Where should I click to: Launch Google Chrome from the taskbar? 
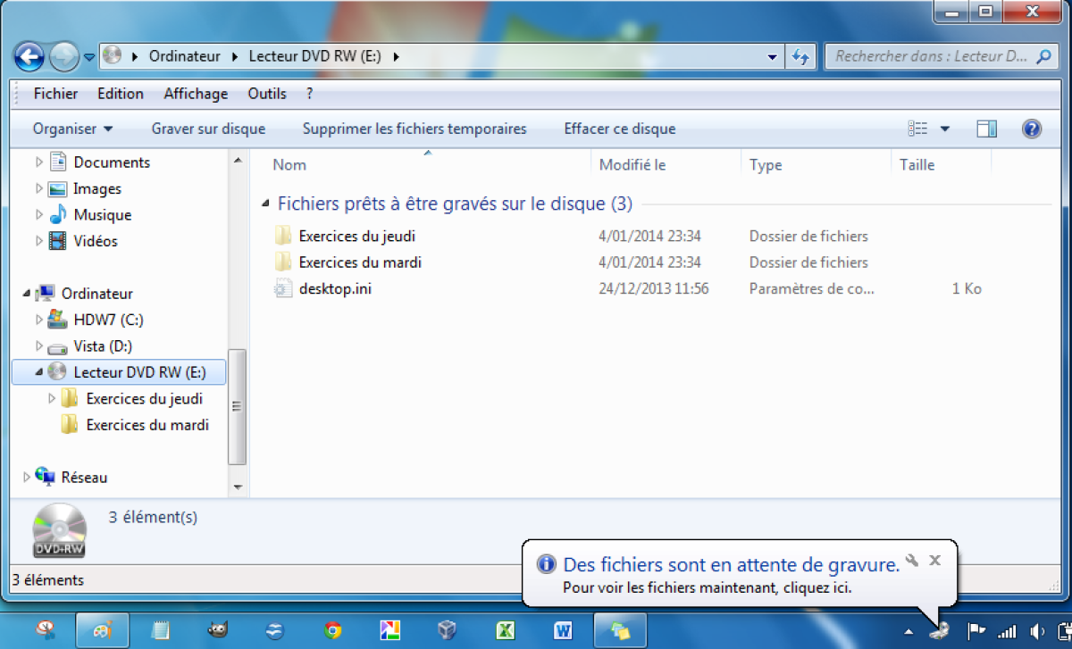coord(331,630)
